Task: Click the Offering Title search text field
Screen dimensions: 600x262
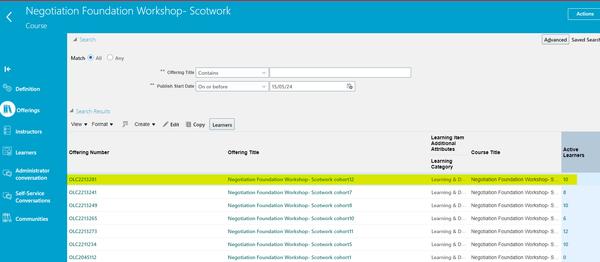Action: click(340, 73)
